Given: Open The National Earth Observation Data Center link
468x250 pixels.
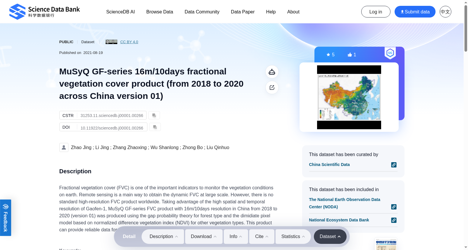Looking at the screenshot, I should [x=345, y=203].
